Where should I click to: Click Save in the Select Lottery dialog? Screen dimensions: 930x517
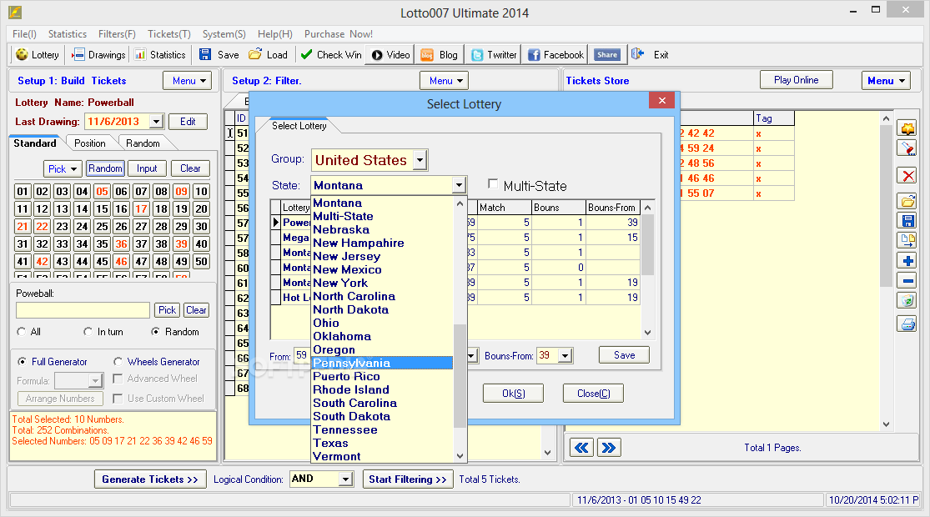coord(624,354)
